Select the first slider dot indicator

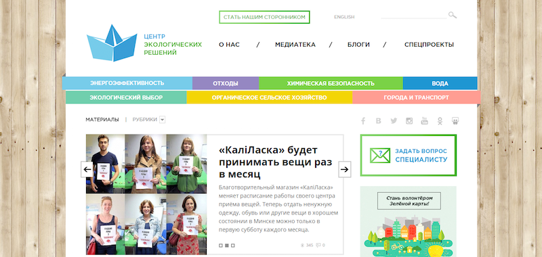[x=221, y=246]
